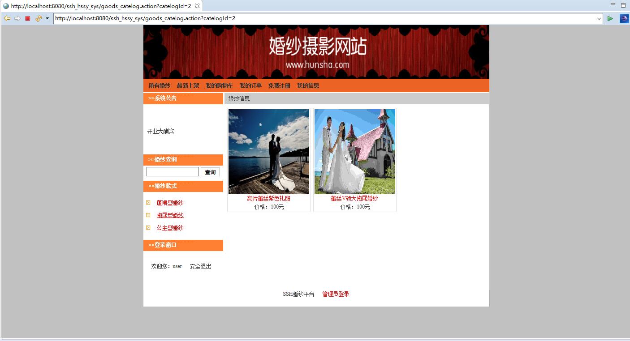Click the 查询 search button
This screenshot has width=630, height=341.
[210, 171]
